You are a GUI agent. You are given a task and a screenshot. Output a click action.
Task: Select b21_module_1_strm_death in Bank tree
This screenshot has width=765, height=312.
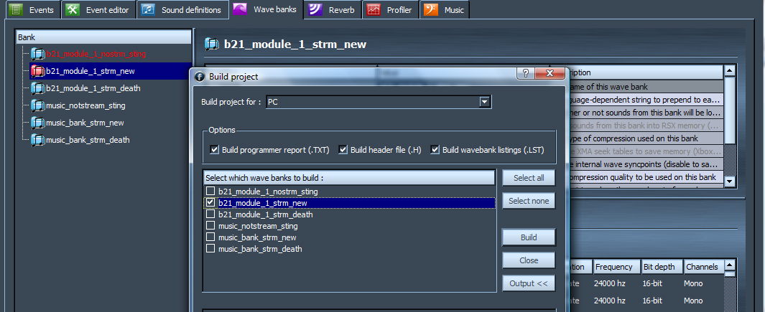(93, 88)
